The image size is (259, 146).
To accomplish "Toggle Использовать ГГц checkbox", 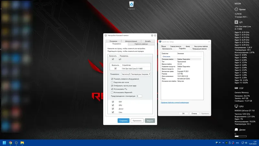I will coord(112,89).
